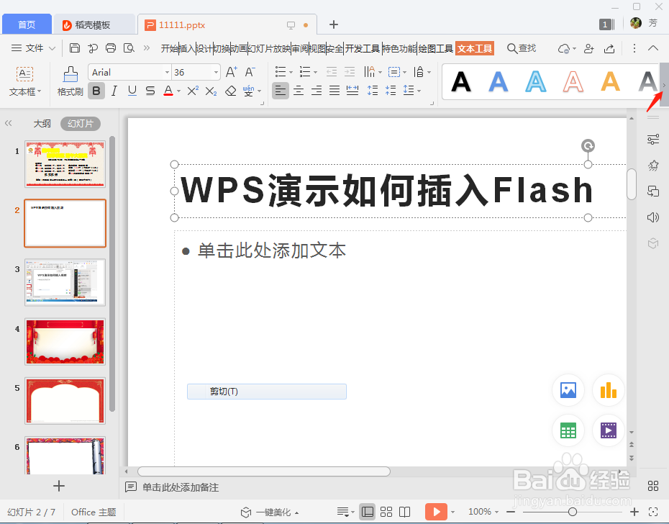Expand the font color dropdown arrow
This screenshot has height=524, width=669.
(179, 91)
